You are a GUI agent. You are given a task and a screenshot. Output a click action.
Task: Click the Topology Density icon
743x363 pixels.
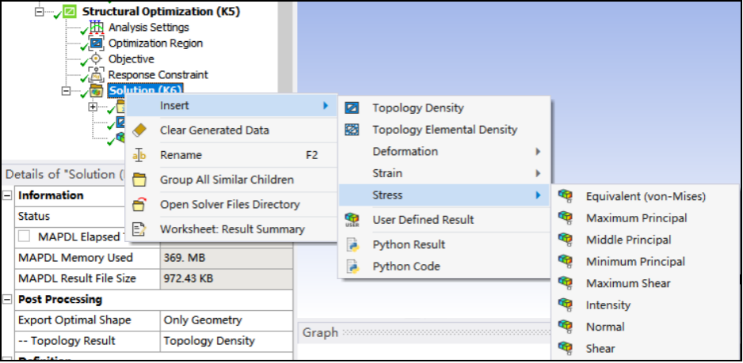353,108
